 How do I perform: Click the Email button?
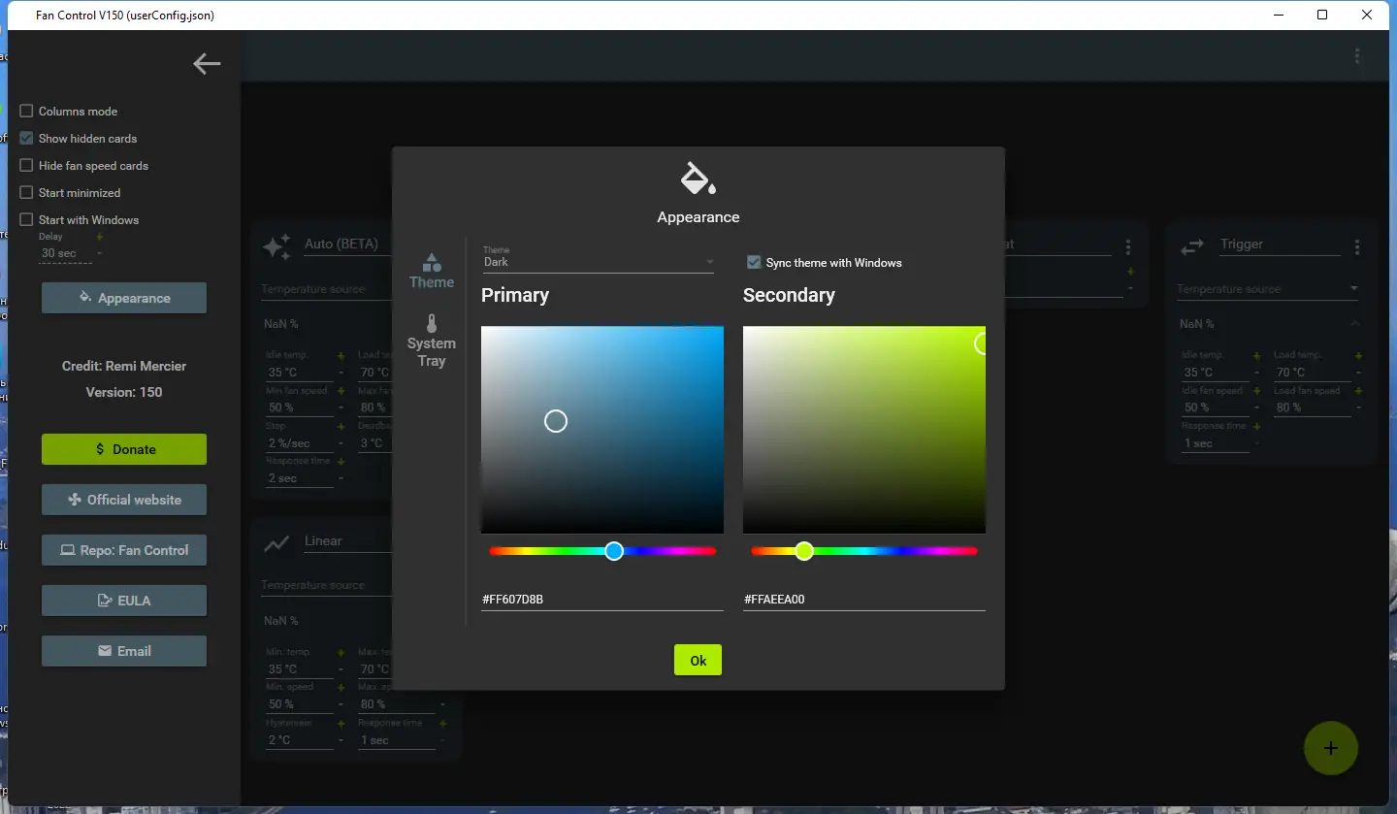(x=124, y=651)
